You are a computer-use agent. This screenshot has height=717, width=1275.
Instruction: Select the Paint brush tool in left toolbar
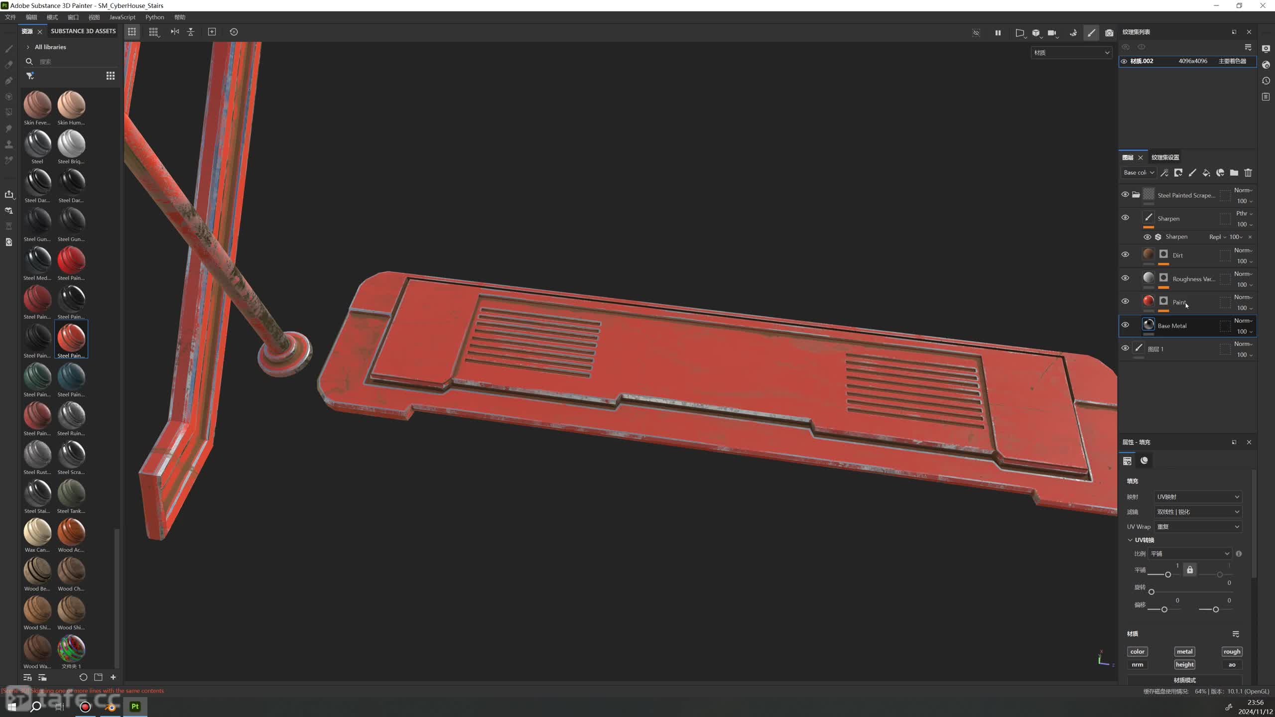coord(8,49)
